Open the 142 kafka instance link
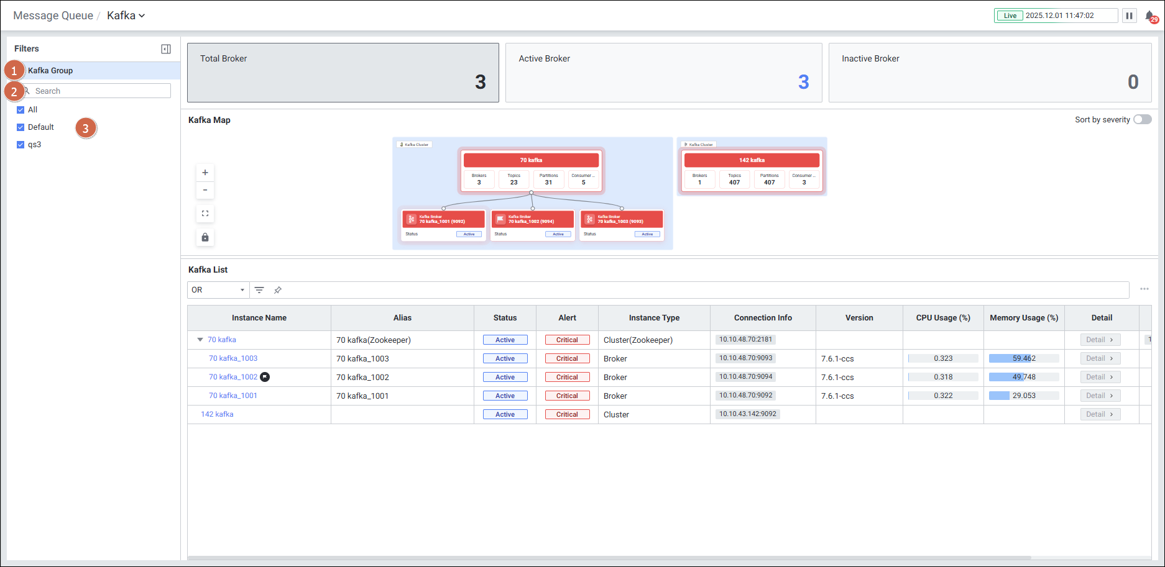Viewport: 1165px width, 567px height. click(x=217, y=414)
